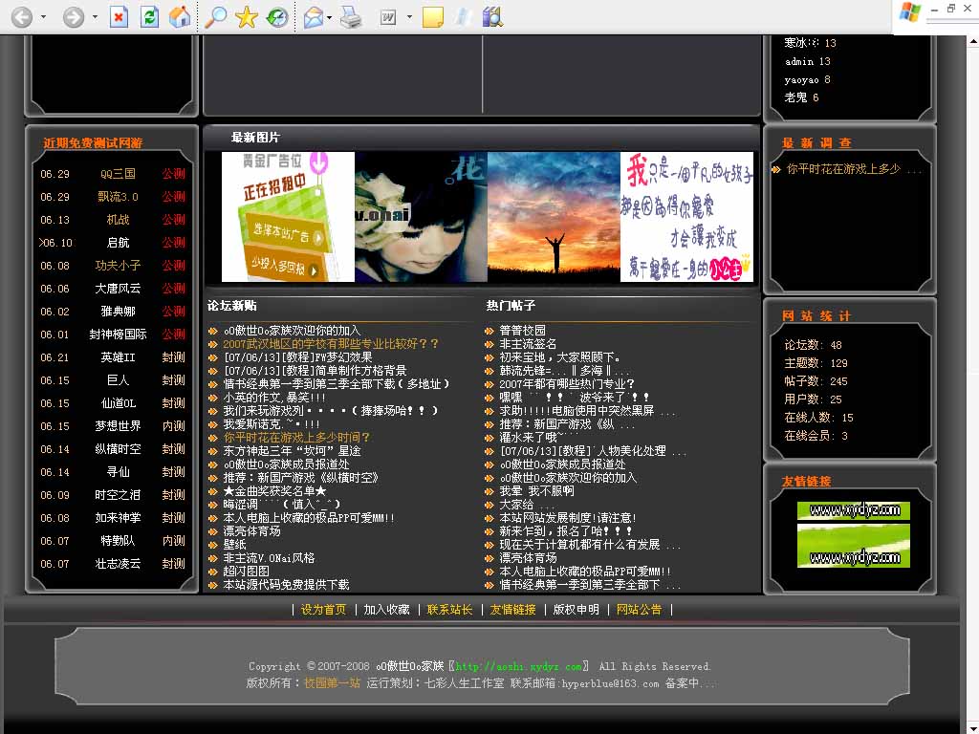Click the 论坛数: 48 statistic
The image size is (979, 734).
click(813, 344)
